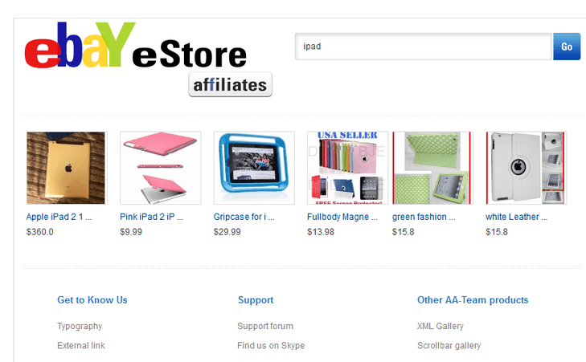Open the Typography footer link
The height and width of the screenshot is (362, 586).
point(80,326)
